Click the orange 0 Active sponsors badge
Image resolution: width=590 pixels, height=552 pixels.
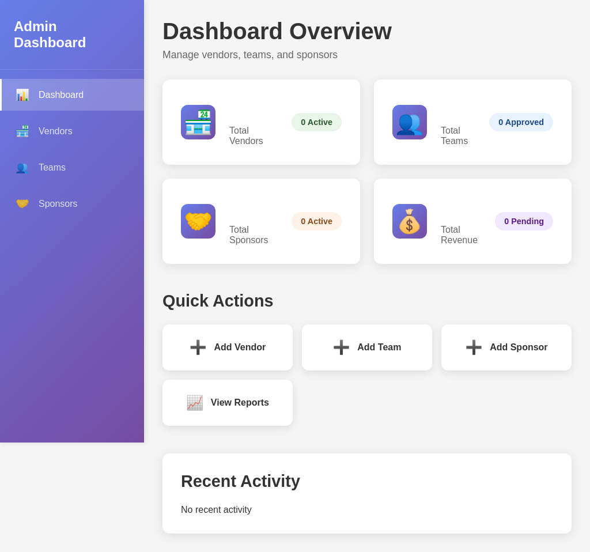tap(316, 221)
